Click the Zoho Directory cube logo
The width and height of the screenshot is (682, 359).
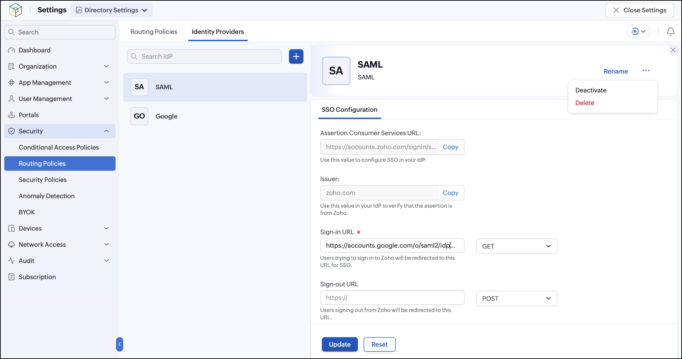click(15, 10)
